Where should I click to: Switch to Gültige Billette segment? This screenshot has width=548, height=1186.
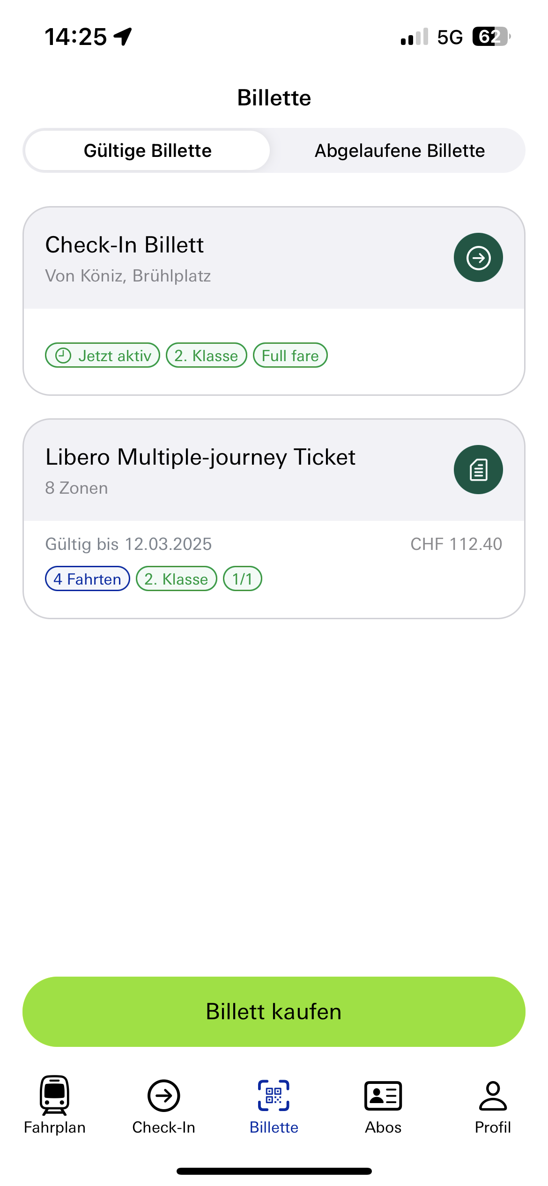148,150
